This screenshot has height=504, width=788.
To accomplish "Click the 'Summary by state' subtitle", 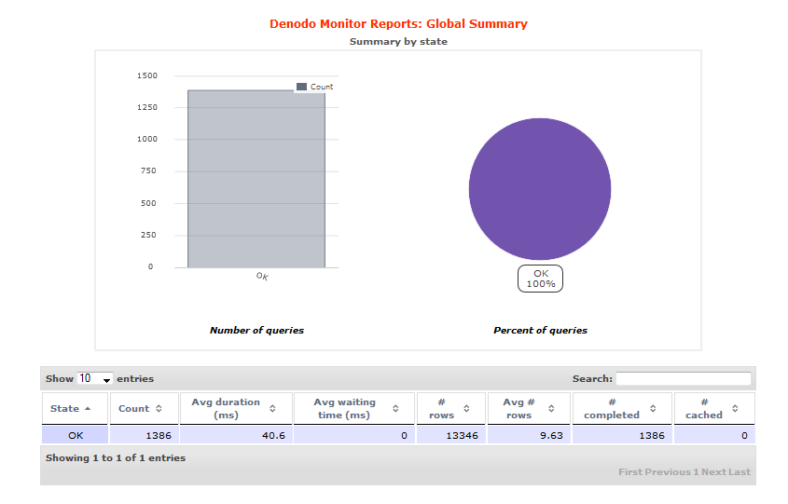I will point(398,42).
